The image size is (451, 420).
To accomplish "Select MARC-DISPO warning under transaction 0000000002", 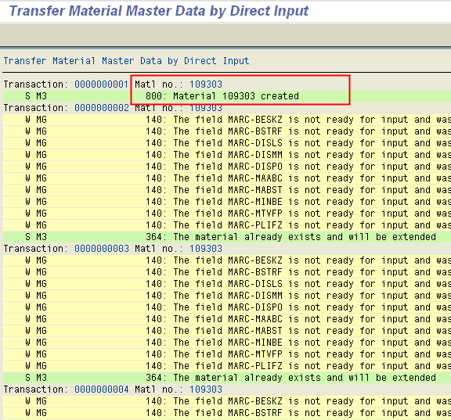I will coord(227,167).
